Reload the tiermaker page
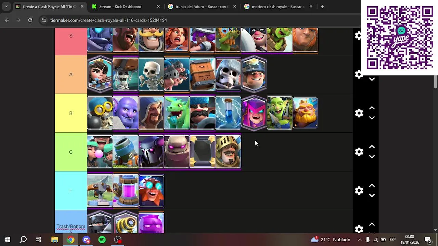The height and width of the screenshot is (246, 438). (x=30, y=20)
